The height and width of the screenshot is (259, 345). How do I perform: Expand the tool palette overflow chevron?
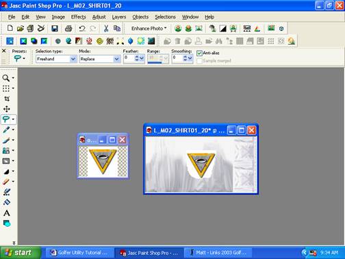14,243
